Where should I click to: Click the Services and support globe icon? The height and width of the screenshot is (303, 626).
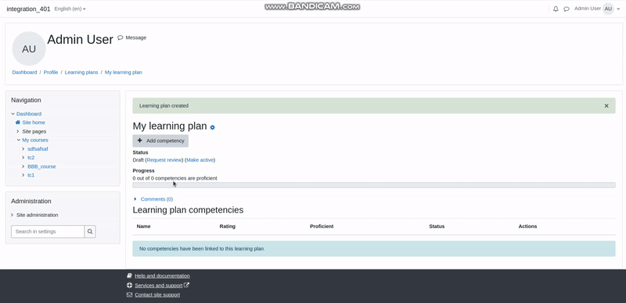129,285
